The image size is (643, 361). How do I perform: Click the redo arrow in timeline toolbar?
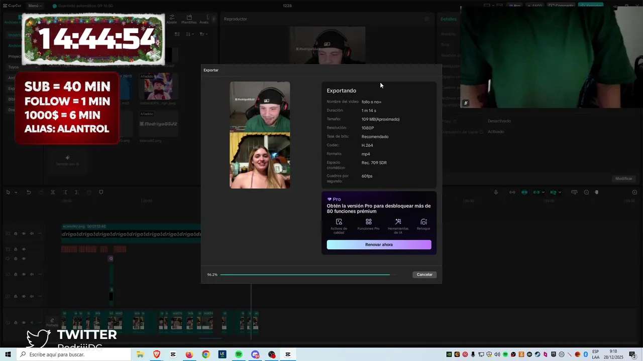click(40, 192)
